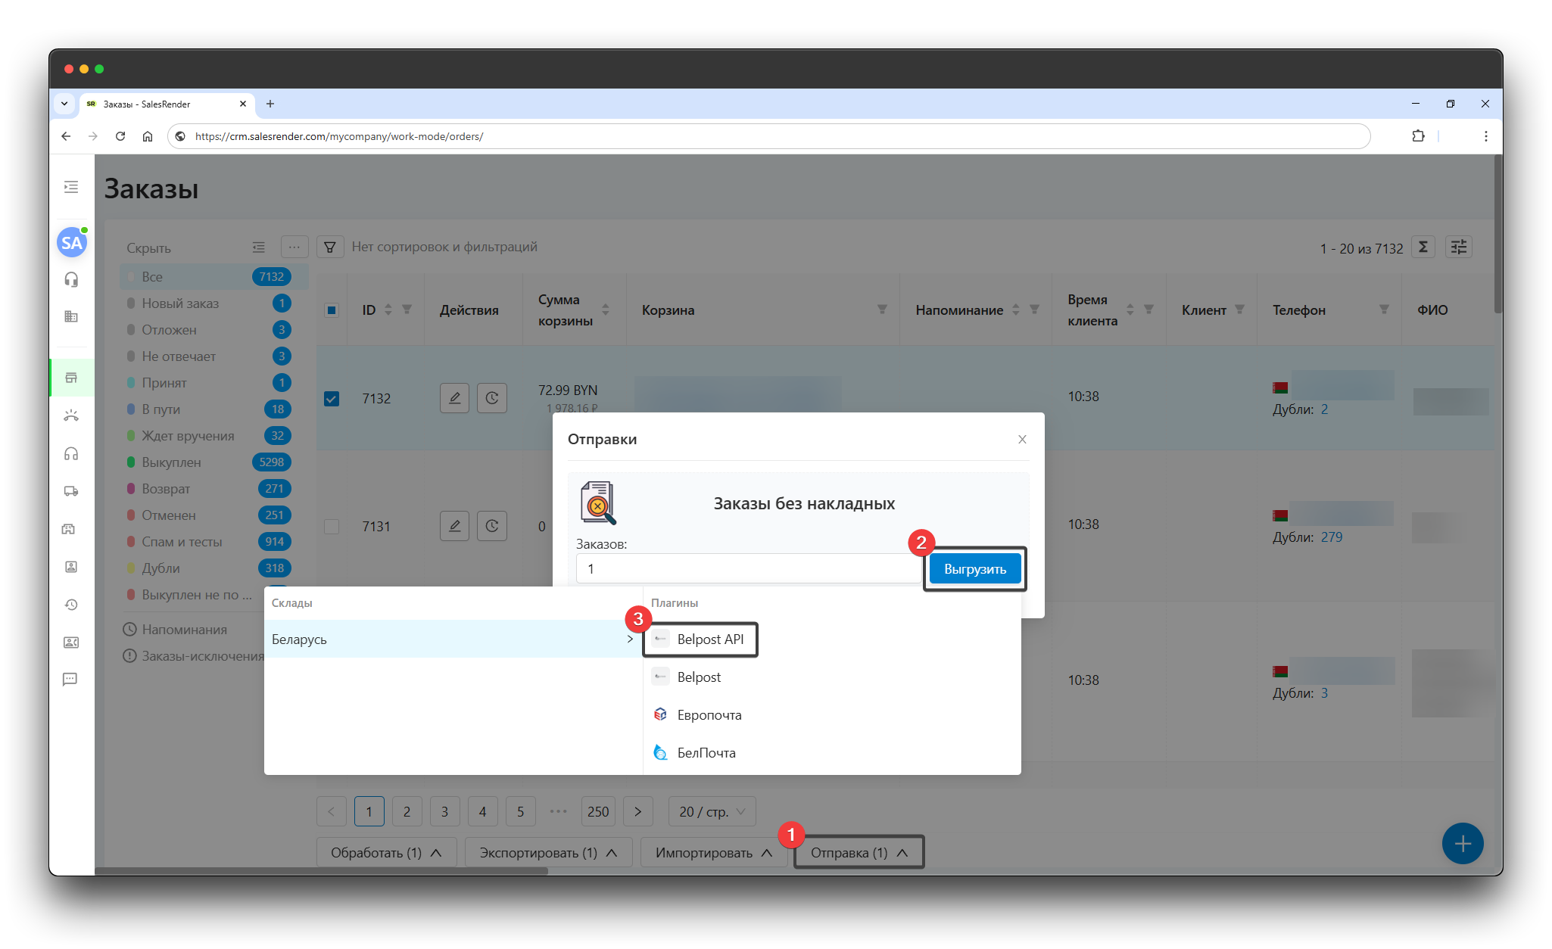Go to page 250

[598, 811]
